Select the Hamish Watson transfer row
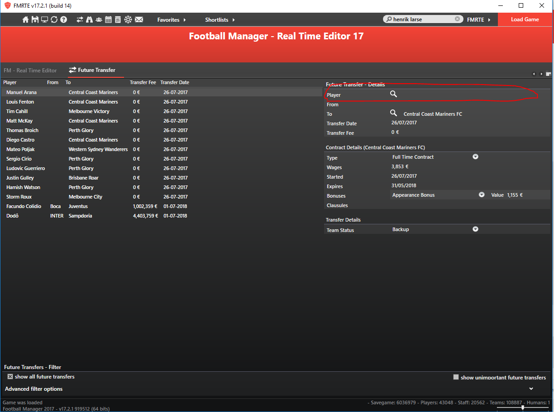 pos(161,187)
